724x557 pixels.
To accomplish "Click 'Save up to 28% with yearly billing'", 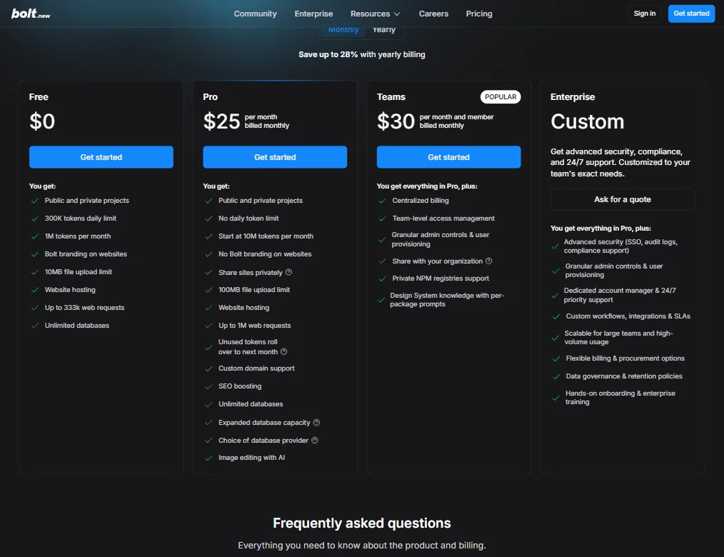I will coord(361,54).
